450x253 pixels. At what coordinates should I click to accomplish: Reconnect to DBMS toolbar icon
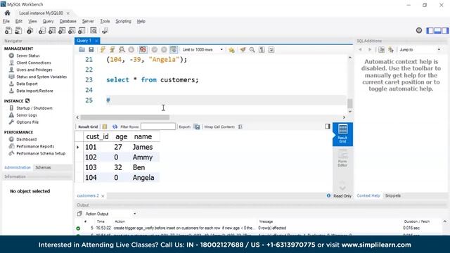point(105,30)
